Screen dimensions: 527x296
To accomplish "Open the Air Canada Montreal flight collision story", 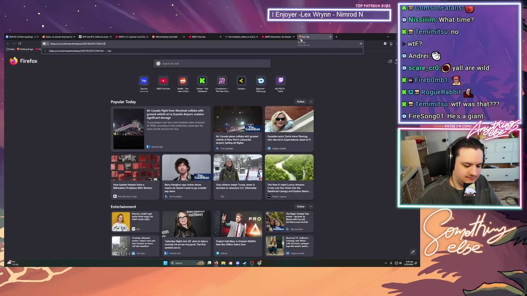I will 161,129.
